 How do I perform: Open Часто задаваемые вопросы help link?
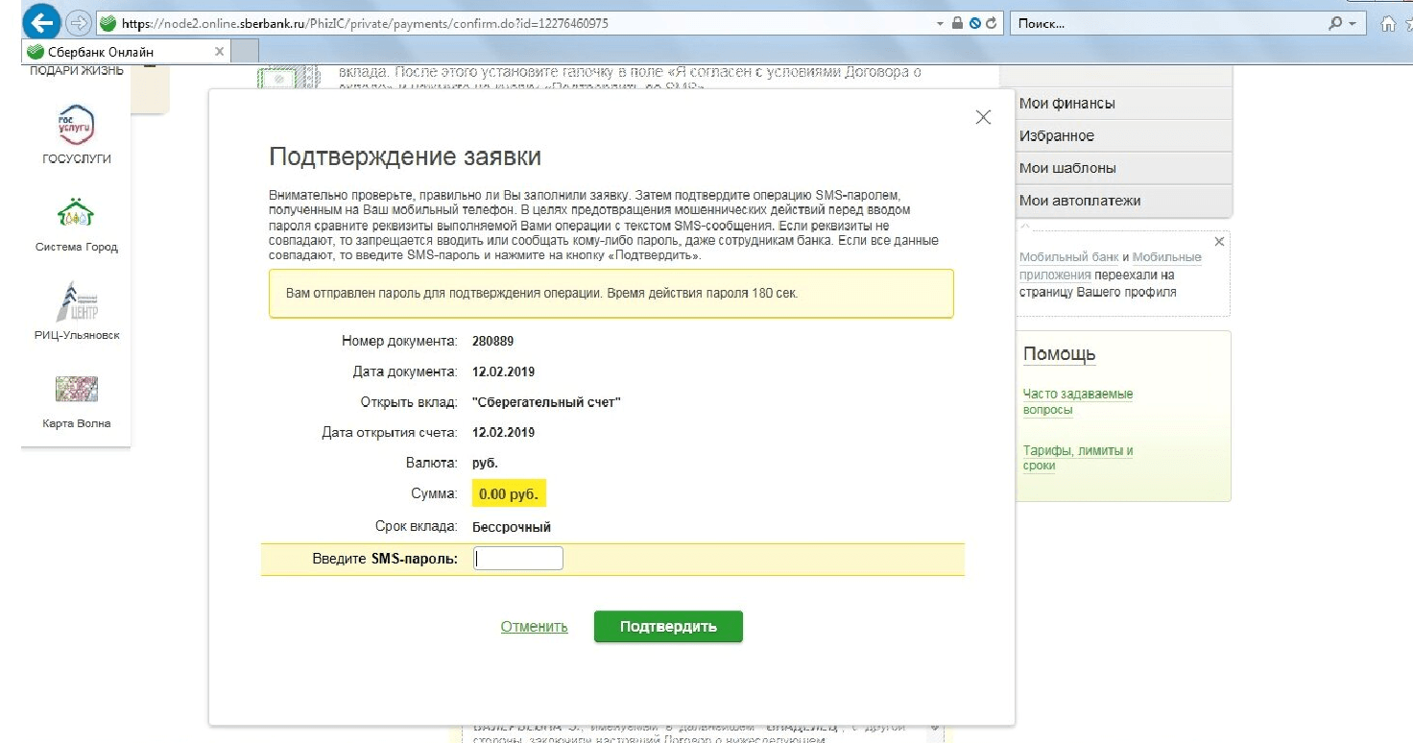[x=1078, y=402]
